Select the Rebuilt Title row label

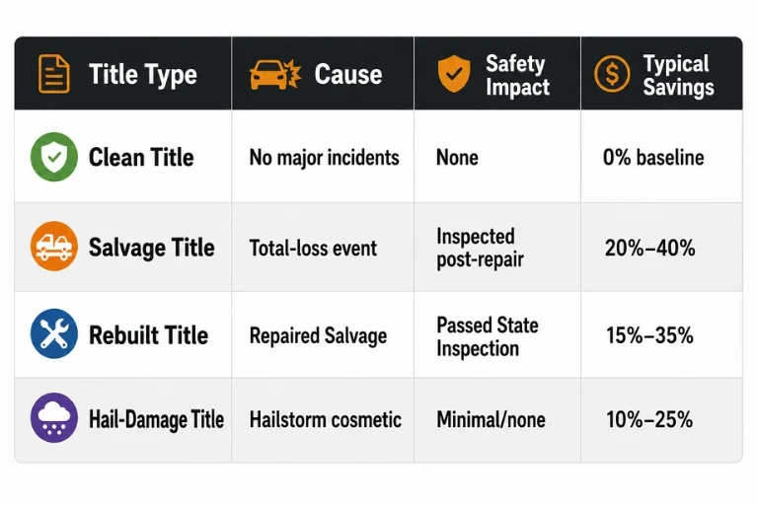[148, 335]
